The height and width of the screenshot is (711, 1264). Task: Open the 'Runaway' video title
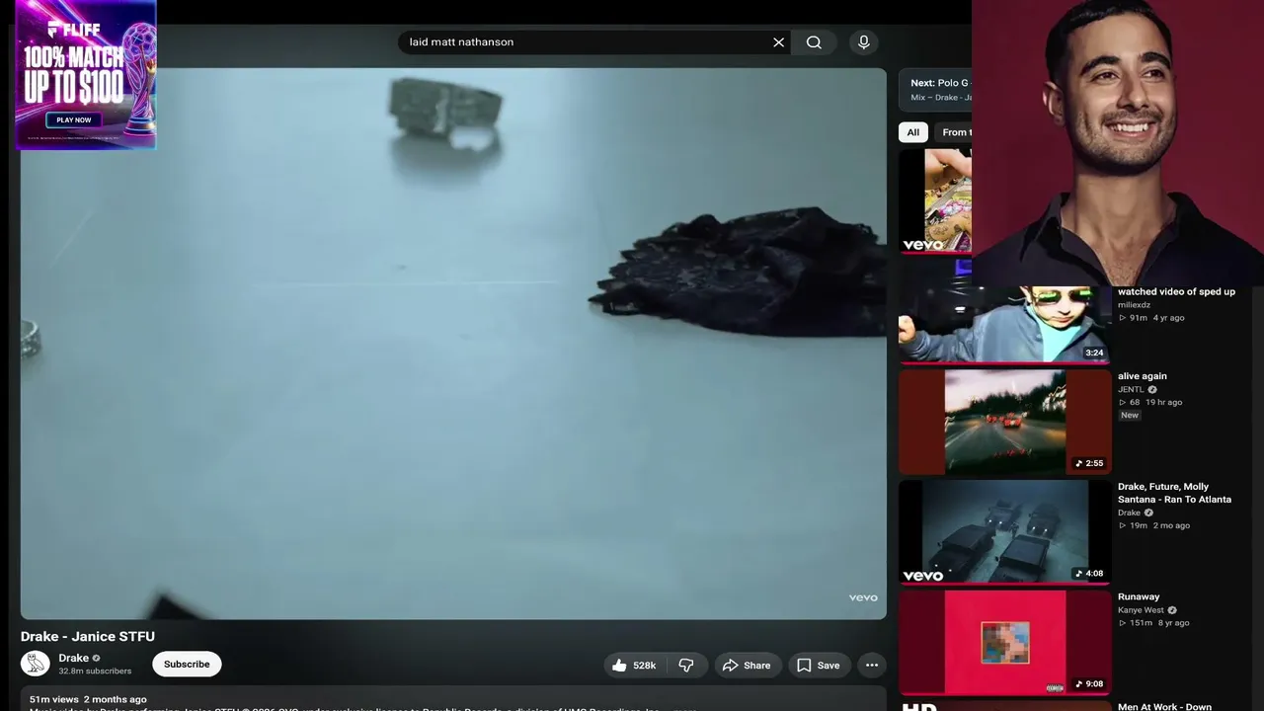tap(1139, 596)
